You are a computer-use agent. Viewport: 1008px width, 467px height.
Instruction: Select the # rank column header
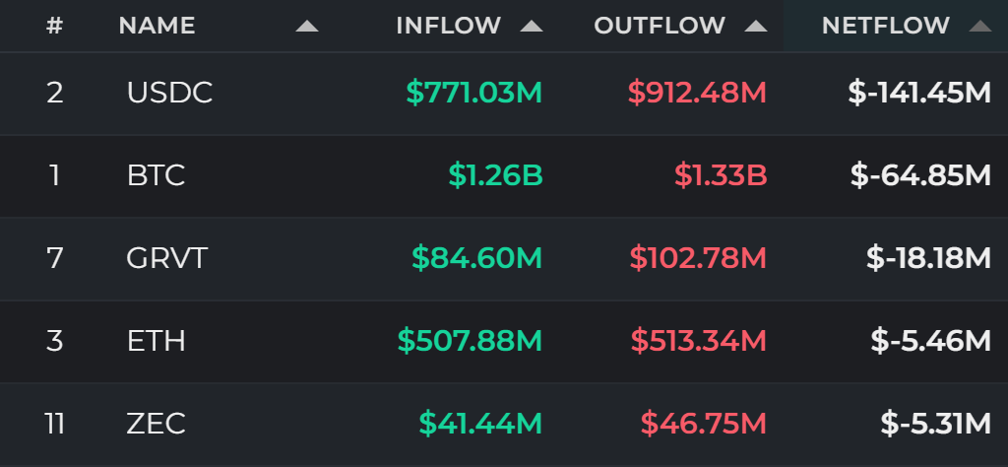pos(55,26)
